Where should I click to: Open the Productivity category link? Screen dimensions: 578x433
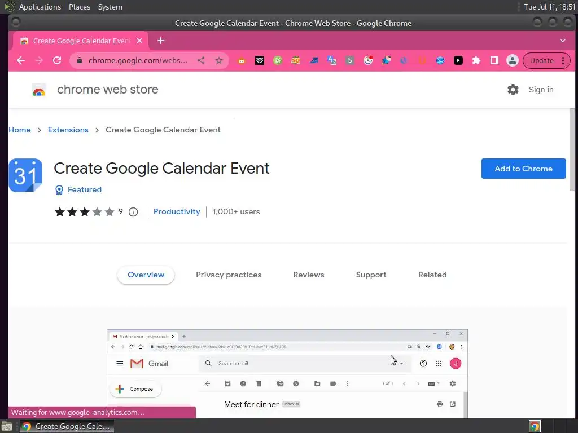(x=177, y=212)
